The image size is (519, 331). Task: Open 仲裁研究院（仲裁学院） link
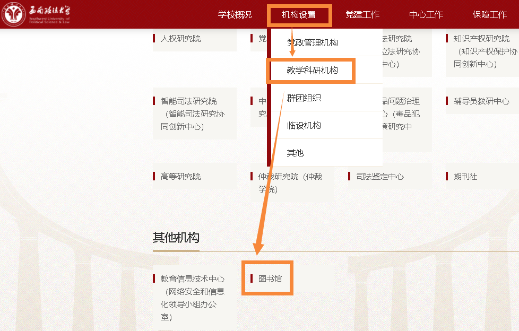point(290,182)
